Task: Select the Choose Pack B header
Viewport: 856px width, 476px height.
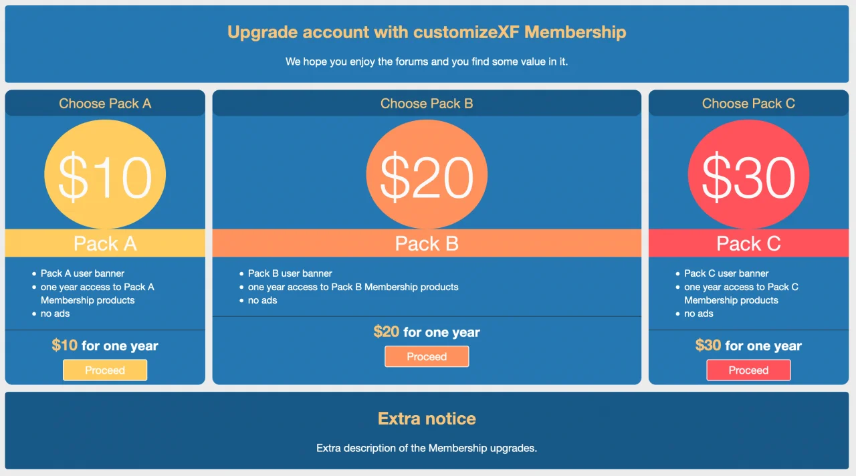Action: (x=427, y=104)
